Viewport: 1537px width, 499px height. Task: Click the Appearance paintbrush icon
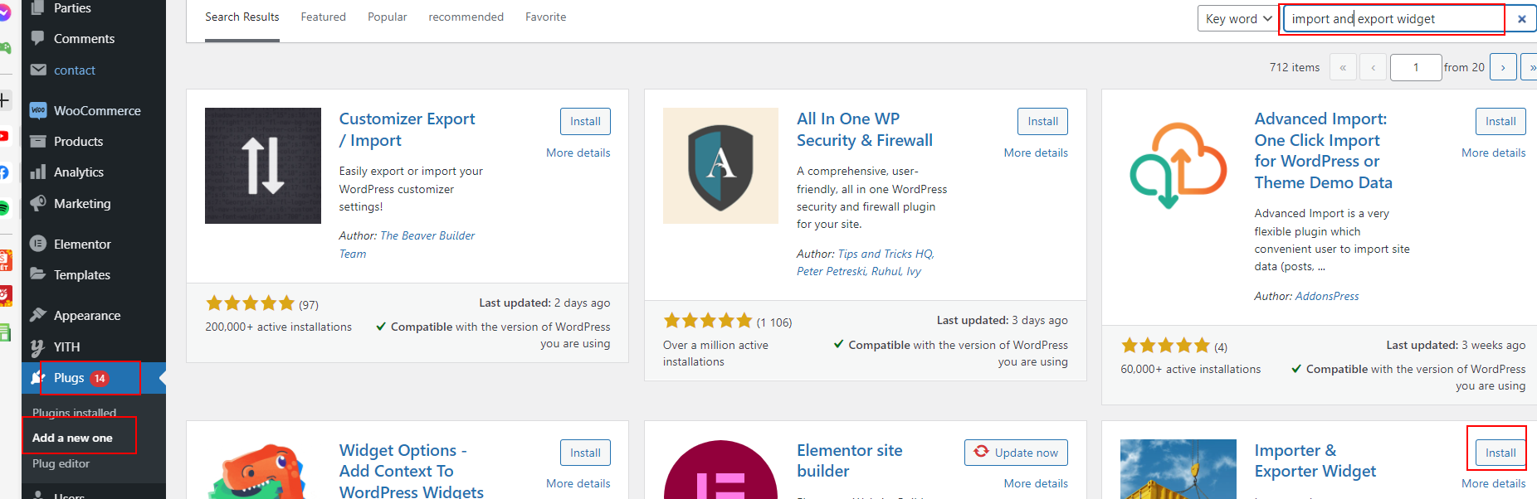tap(37, 315)
